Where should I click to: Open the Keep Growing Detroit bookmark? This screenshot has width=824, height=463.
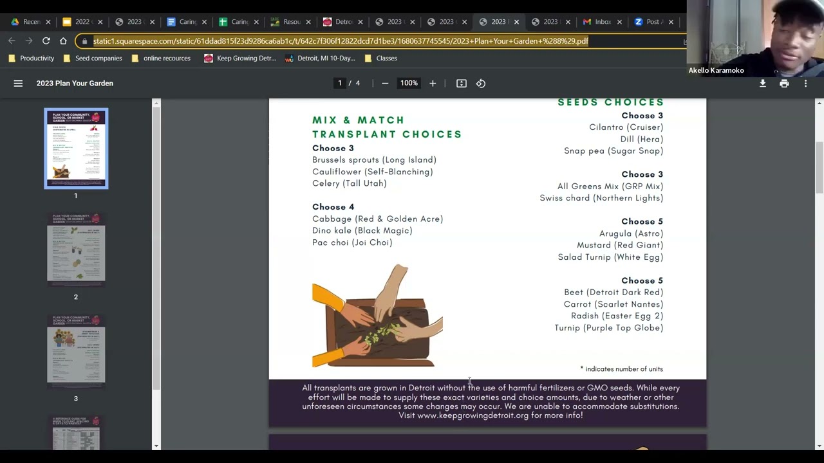click(240, 58)
